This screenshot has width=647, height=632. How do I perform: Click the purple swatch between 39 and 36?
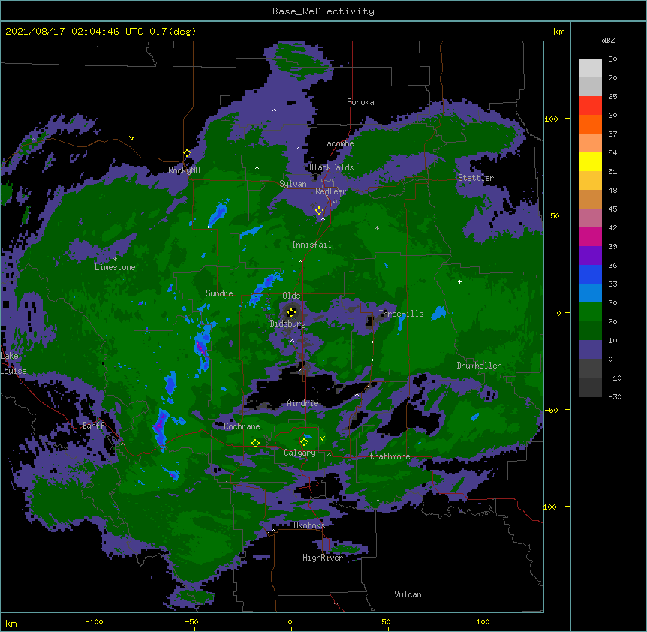pos(590,256)
